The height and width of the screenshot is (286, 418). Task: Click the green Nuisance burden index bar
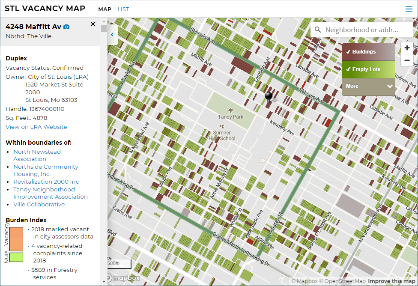(16, 257)
